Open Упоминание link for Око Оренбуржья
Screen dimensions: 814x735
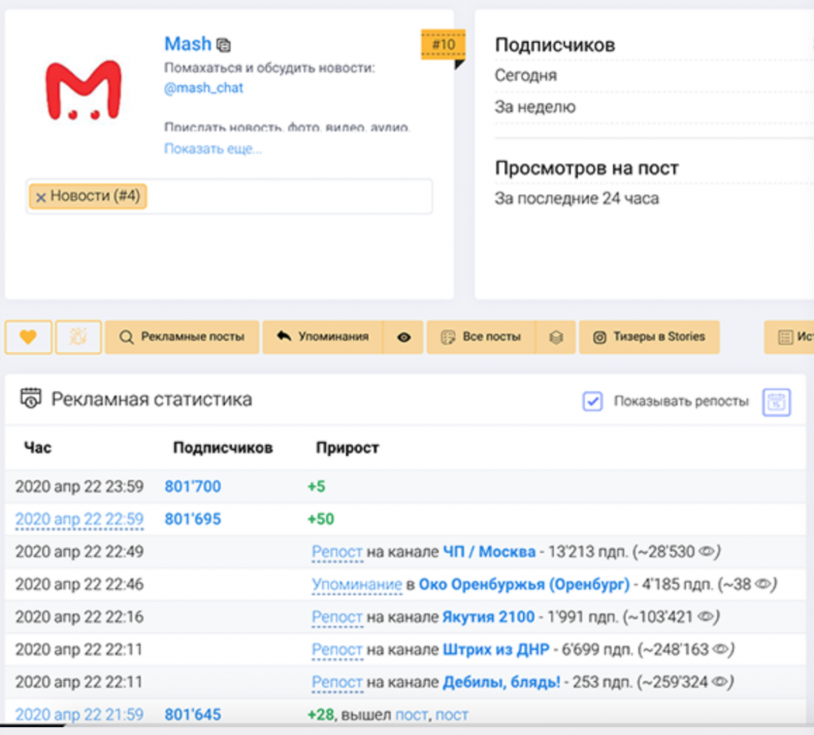pos(357,585)
